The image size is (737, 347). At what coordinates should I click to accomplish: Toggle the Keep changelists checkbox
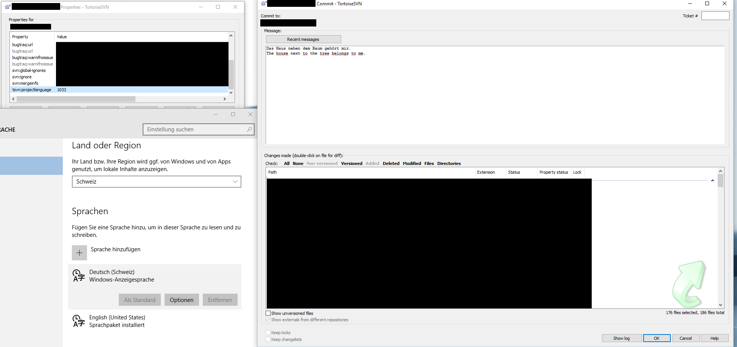click(268, 339)
